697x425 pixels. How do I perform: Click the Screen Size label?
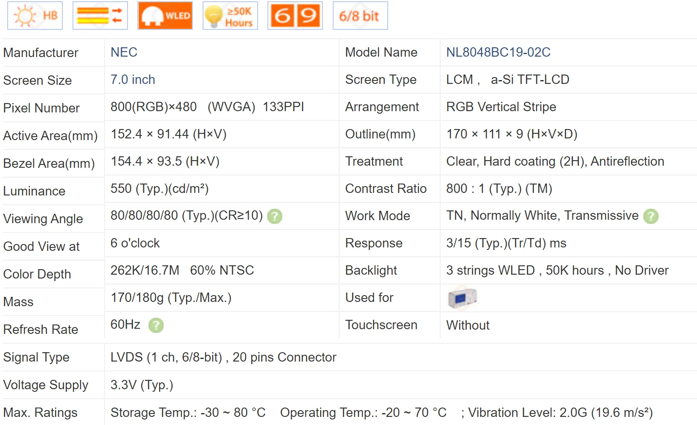coord(38,80)
